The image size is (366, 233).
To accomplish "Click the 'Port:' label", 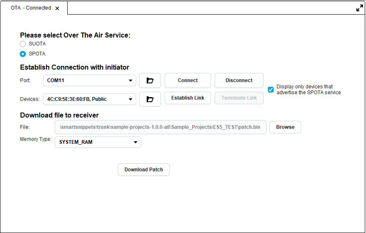I will [x=25, y=80].
